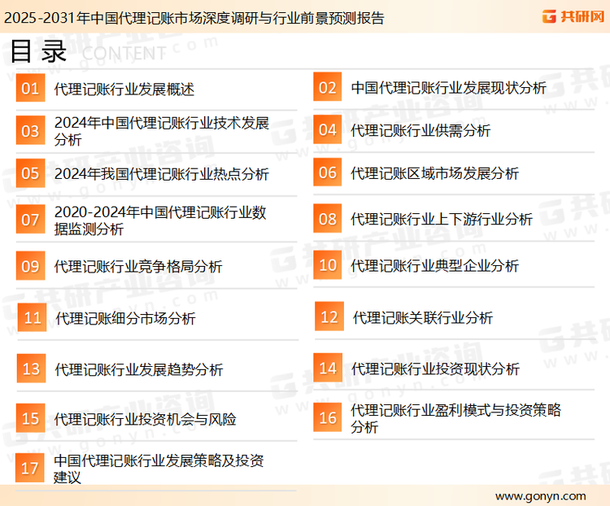Select chapter 代理记账关联行业分析
Viewport: 610px width, 506px height.
[423, 317]
